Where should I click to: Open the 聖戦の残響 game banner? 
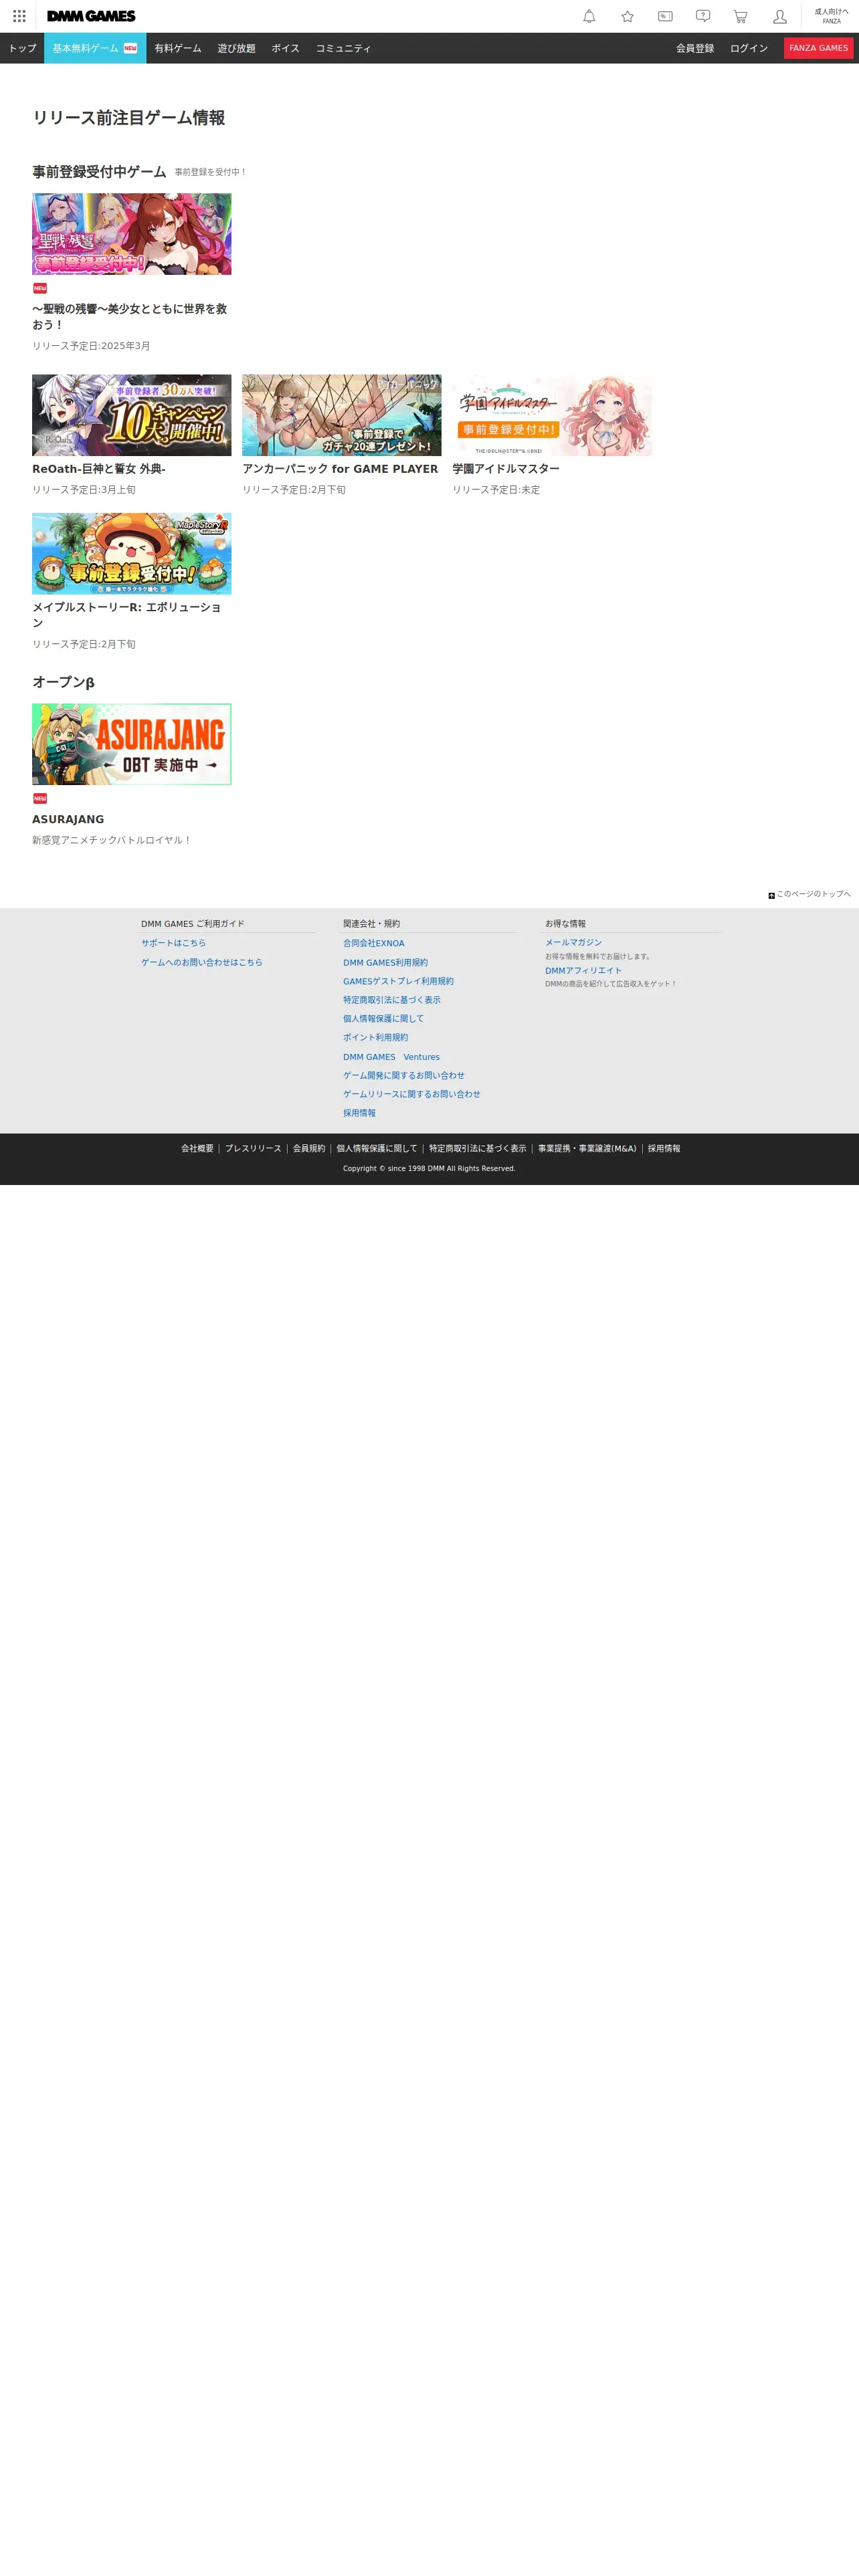[132, 234]
